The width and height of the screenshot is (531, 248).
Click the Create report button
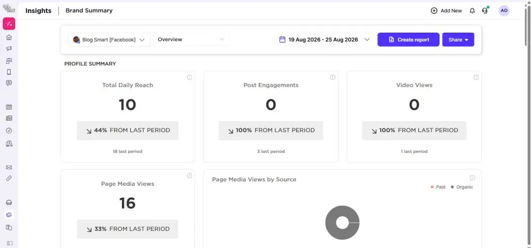coord(409,39)
